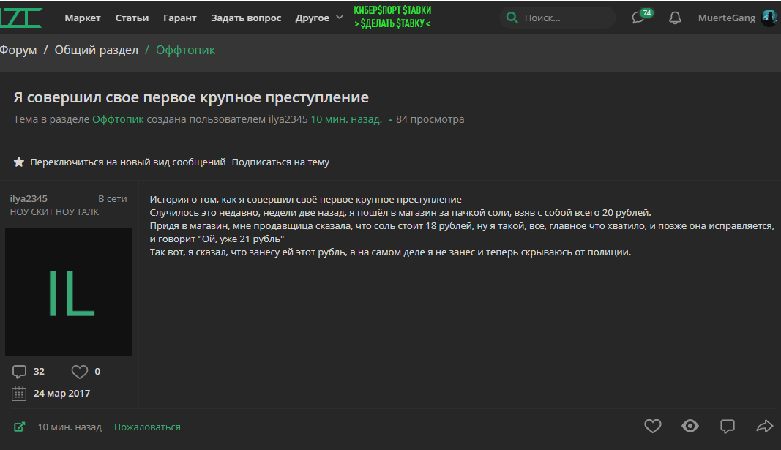Open the notifications bell
The width and height of the screenshot is (781, 450).
click(x=675, y=18)
